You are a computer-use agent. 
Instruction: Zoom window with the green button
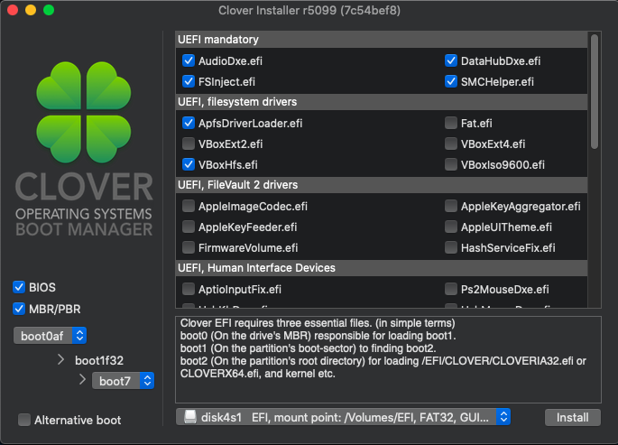tap(49, 10)
